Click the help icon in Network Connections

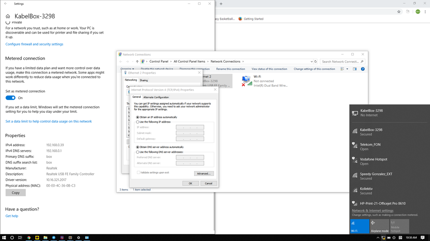[x=362, y=69]
